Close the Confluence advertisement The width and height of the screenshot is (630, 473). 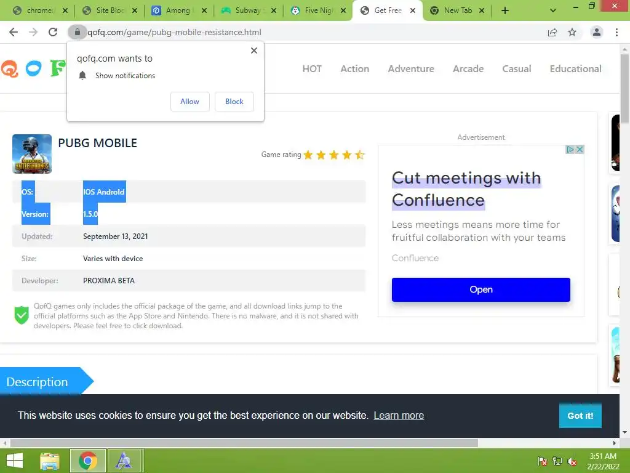[x=580, y=150]
